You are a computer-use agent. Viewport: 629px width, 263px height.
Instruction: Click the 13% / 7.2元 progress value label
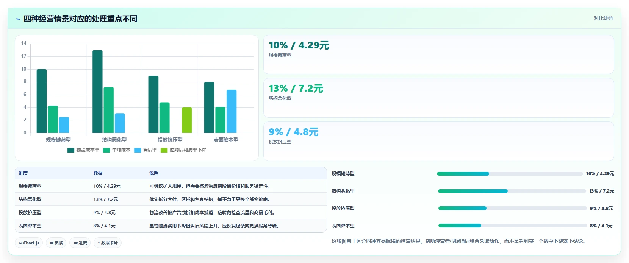601,191
